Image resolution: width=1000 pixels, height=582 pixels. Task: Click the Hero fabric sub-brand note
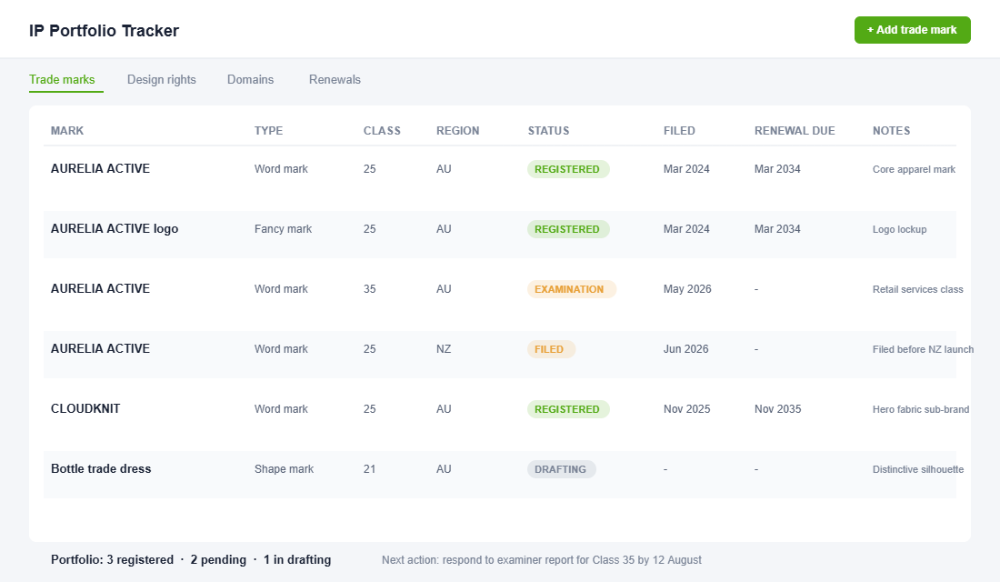[x=921, y=409]
